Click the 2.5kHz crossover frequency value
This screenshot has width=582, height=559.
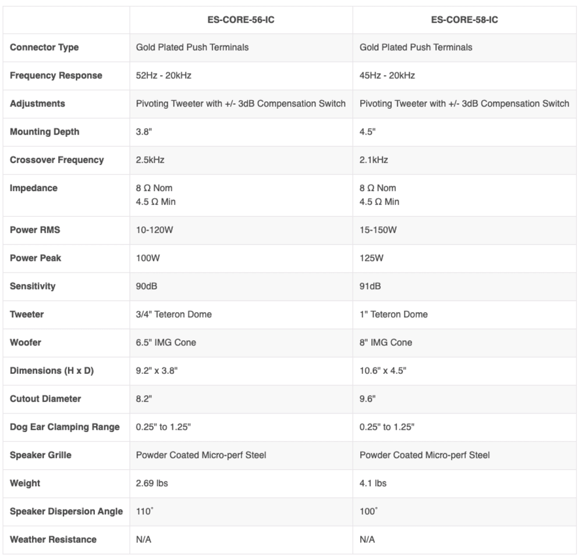click(x=150, y=160)
